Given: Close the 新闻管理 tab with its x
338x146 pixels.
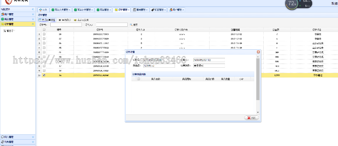Looking at the screenshot, I should (x=146, y=10).
